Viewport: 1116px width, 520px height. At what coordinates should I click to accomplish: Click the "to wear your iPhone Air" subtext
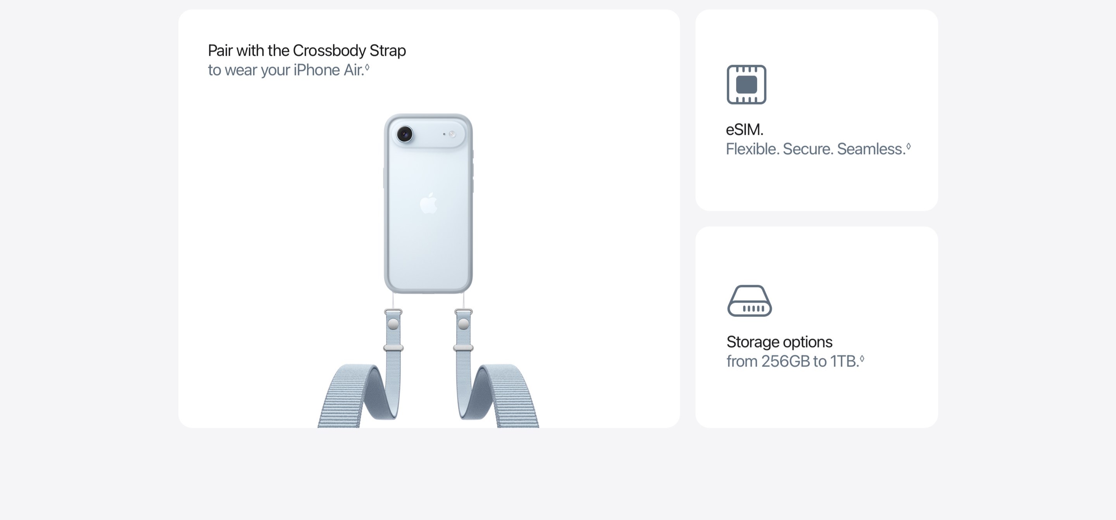click(x=286, y=70)
